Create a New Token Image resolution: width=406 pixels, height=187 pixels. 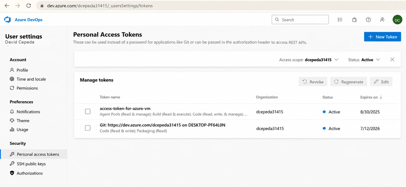382,37
